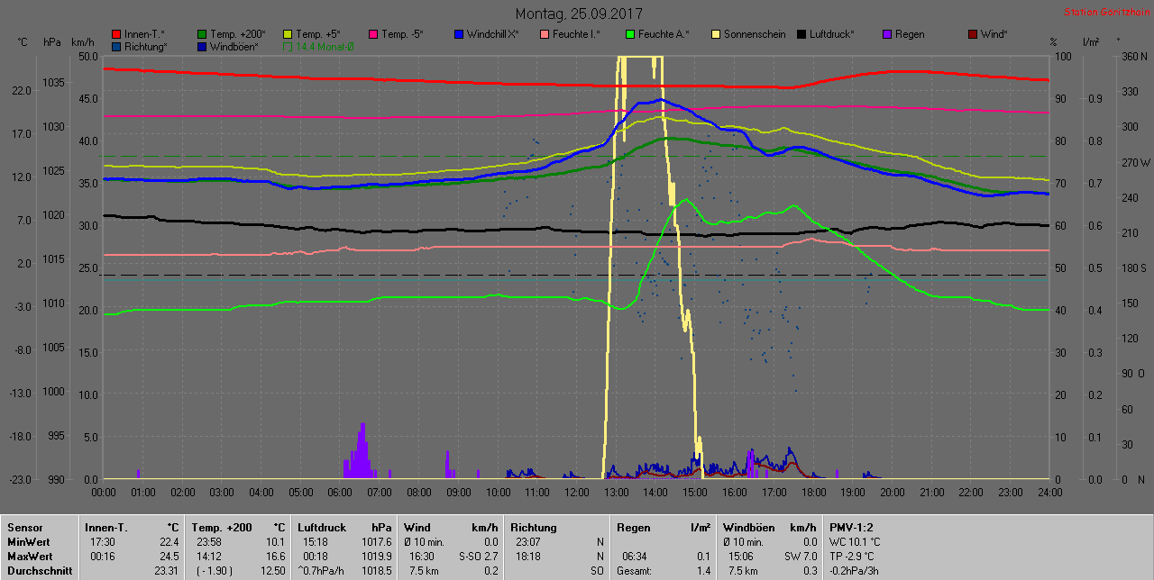Click the yellow-green Temp. +5 legend marker
Viewport: 1154px width, 580px height.
pyautogui.click(x=288, y=34)
